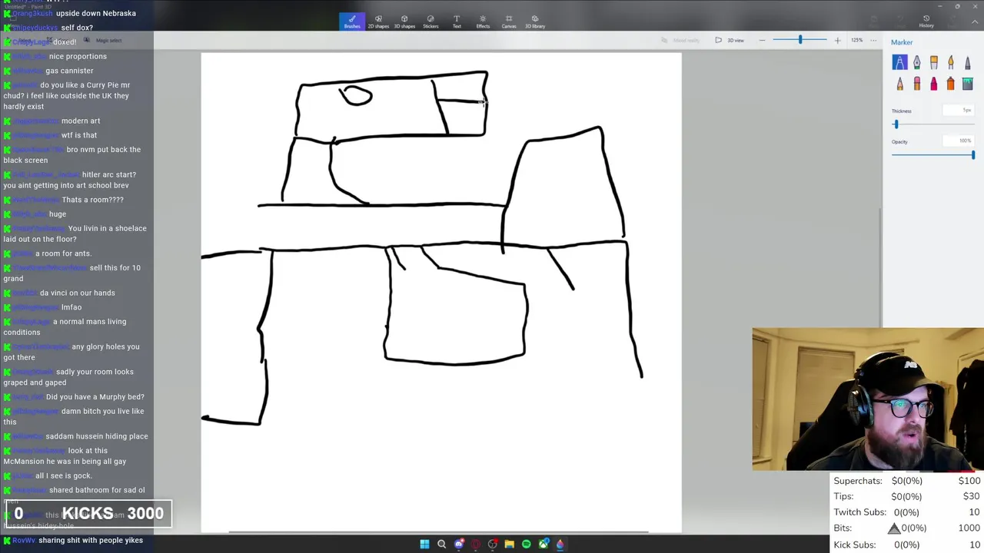Screen dimensions: 984x553
Task: Open OBS Studio from the taskbar
Action: point(493,544)
